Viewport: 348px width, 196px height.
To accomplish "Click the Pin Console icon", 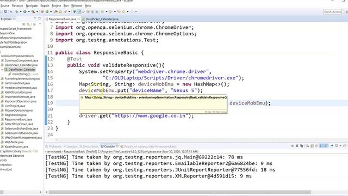I will (x=332, y=146).
